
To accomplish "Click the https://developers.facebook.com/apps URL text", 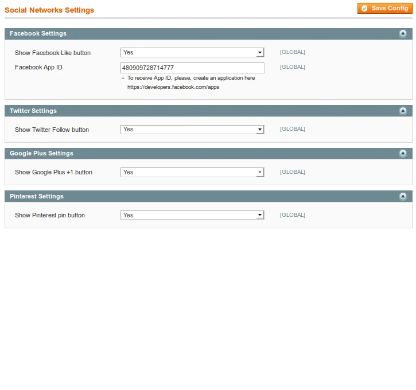I will pos(173,87).
